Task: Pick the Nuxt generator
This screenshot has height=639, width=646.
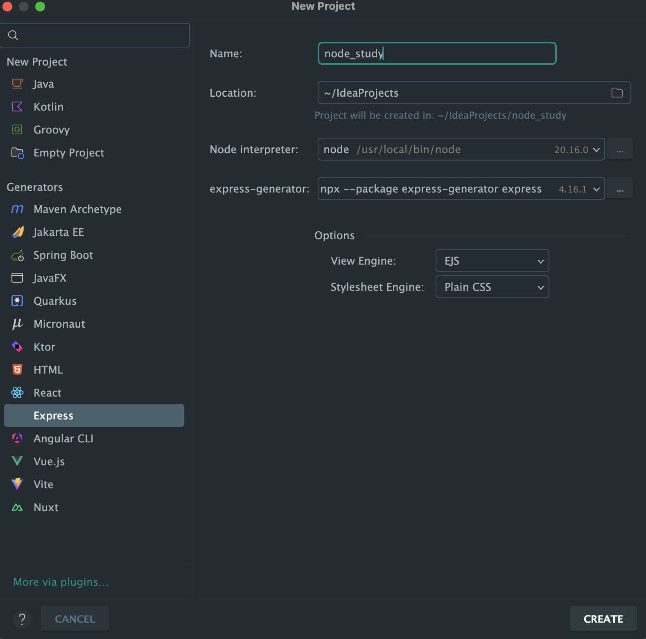Action: 94,507
